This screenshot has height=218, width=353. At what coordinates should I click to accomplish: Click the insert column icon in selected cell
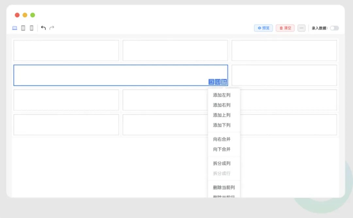tap(217, 82)
